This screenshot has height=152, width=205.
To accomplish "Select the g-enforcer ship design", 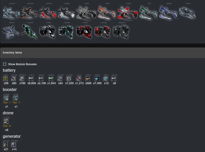I will pyautogui.click(x=30, y=13).
